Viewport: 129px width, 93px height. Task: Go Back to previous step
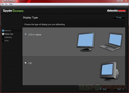click(x=104, y=89)
